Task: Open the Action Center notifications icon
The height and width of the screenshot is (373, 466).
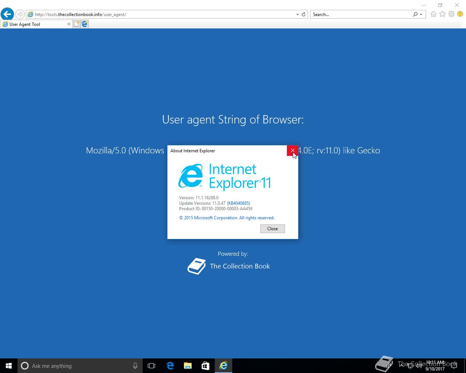Action: click(454, 366)
